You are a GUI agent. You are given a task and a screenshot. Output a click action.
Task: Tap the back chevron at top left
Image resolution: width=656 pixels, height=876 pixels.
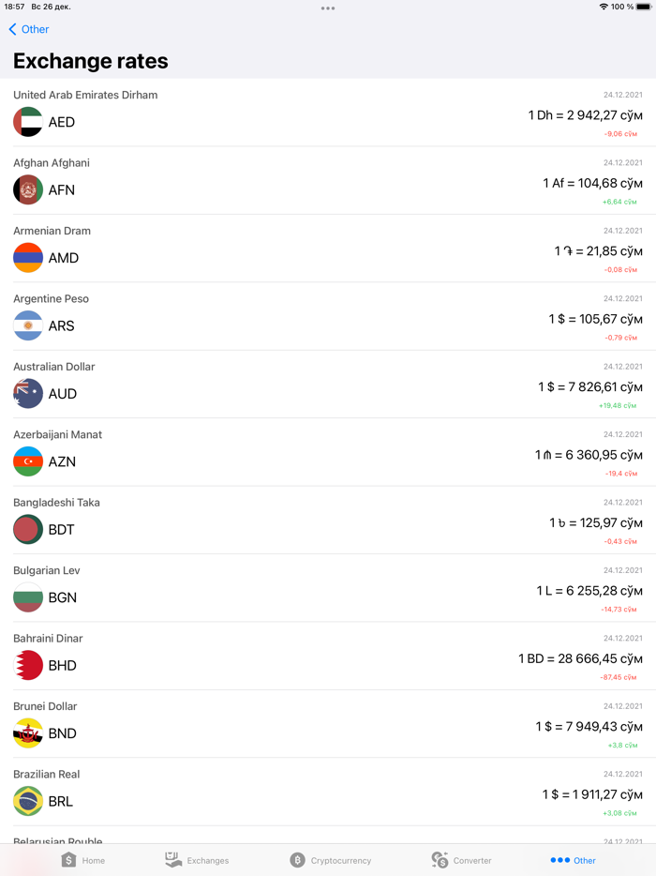pos(13,29)
